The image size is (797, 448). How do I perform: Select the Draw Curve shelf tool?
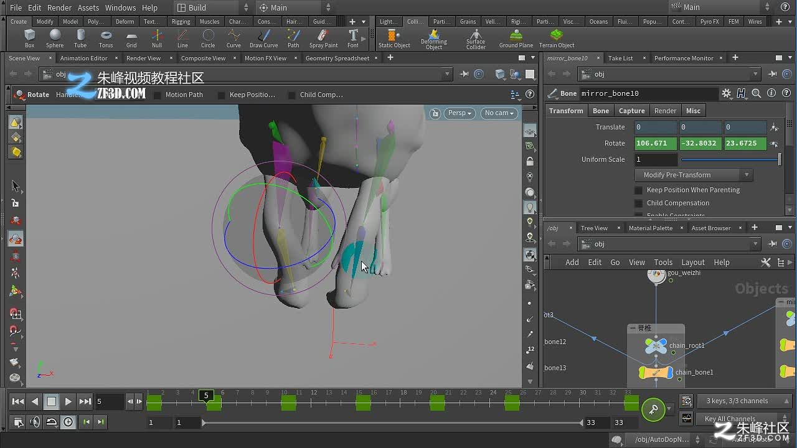(264, 39)
